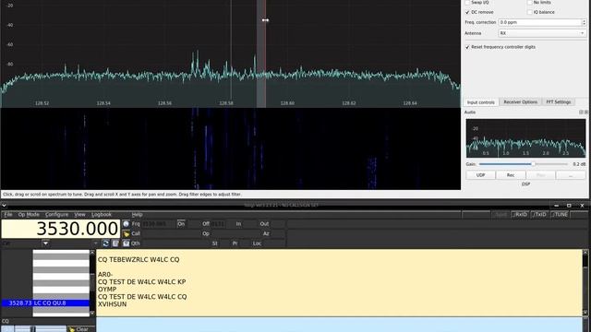Open the Op Mode menu
Viewport: 591px width, 332px height.
tap(29, 215)
